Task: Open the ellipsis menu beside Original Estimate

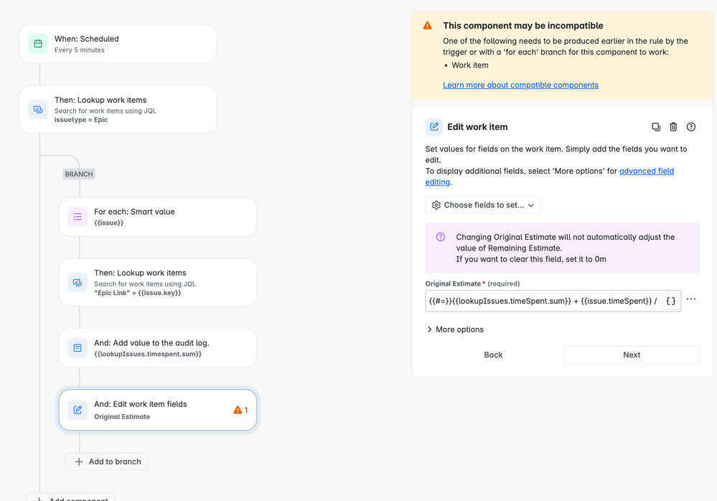Action: [691, 299]
